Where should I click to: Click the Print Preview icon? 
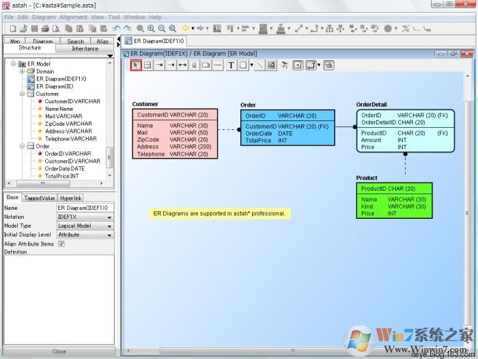pos(56,29)
